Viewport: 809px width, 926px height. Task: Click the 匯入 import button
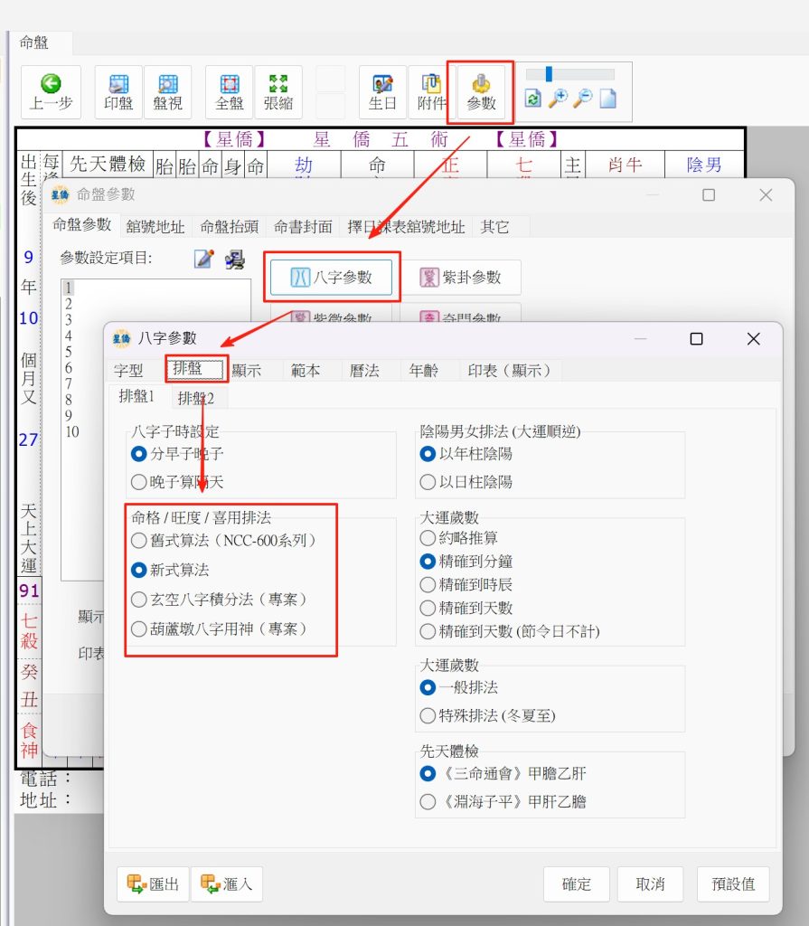(x=226, y=883)
